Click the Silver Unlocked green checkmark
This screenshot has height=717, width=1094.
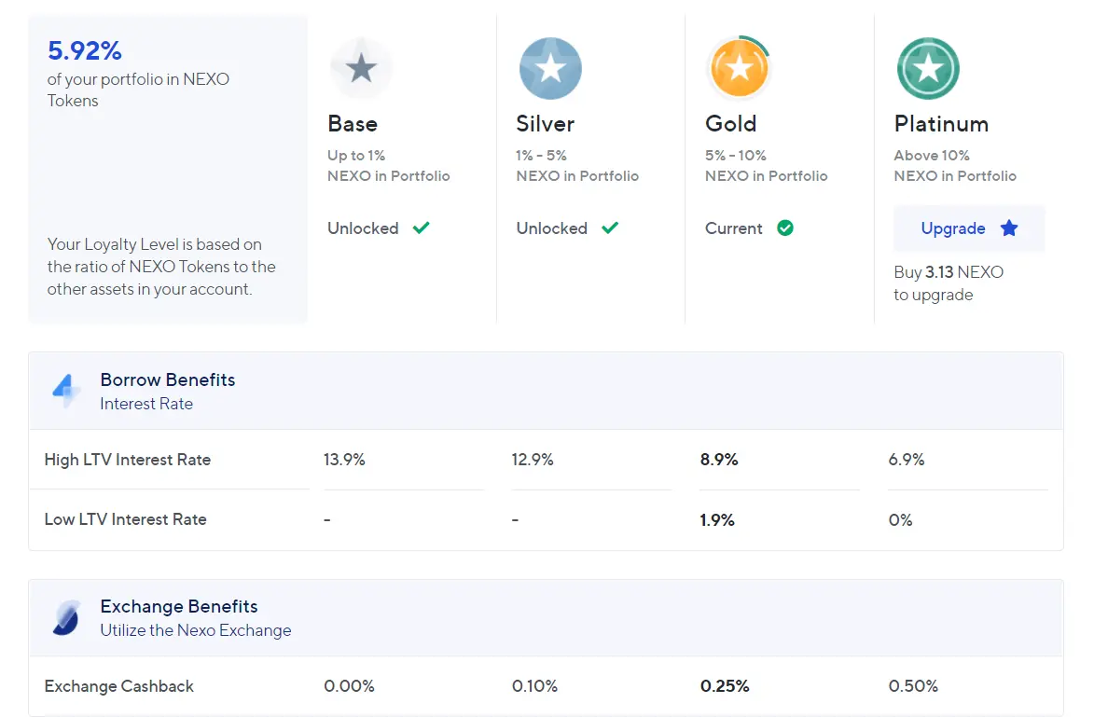point(610,228)
